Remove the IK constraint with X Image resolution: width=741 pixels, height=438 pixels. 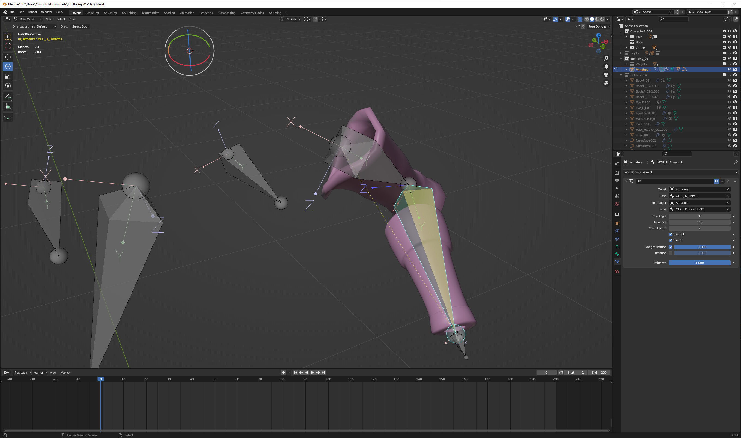[727, 181]
